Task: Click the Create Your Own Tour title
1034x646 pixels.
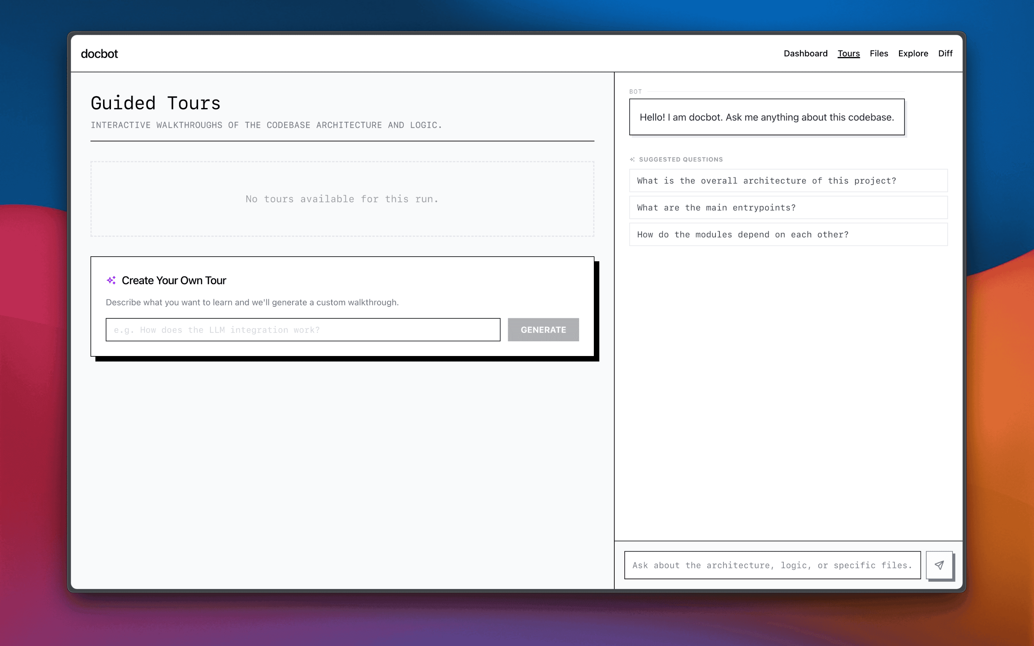Action: click(174, 280)
